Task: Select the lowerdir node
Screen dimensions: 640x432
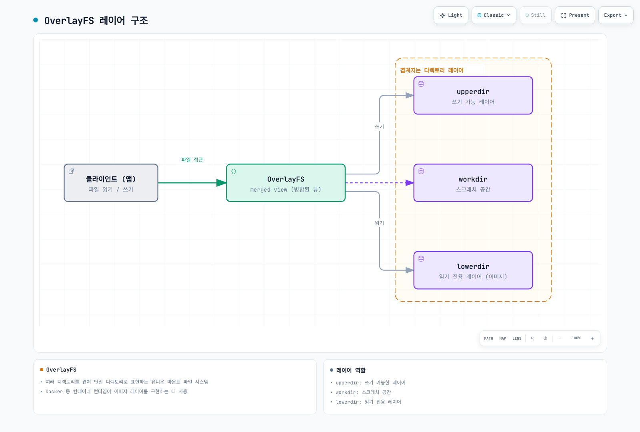Action: pyautogui.click(x=473, y=270)
